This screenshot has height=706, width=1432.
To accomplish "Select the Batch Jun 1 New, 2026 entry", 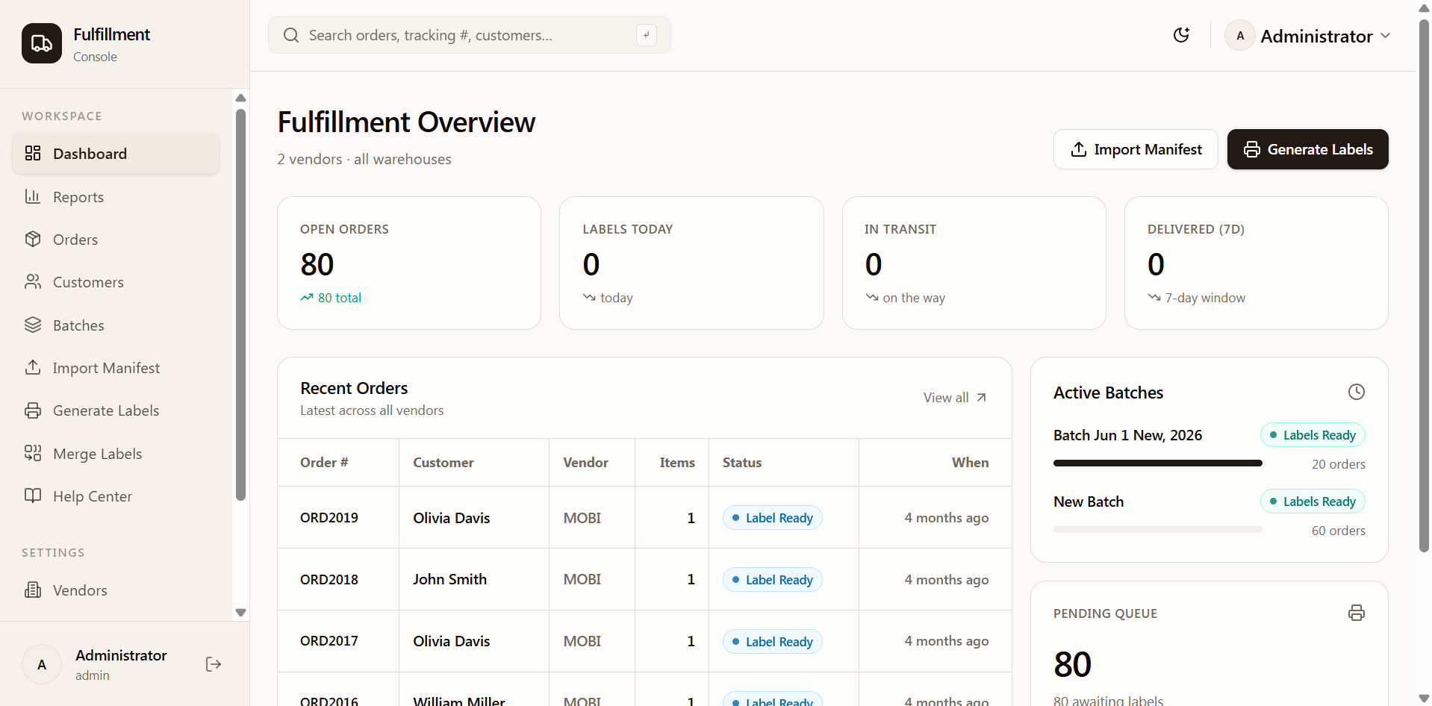I will click(1127, 435).
